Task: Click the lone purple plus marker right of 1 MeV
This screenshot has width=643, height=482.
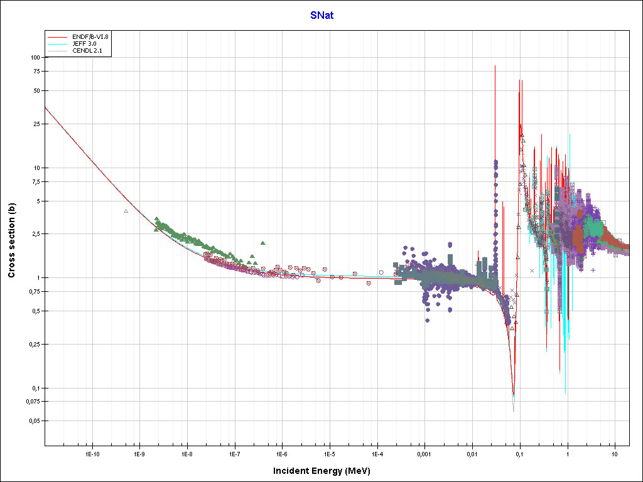Action: pos(593,270)
